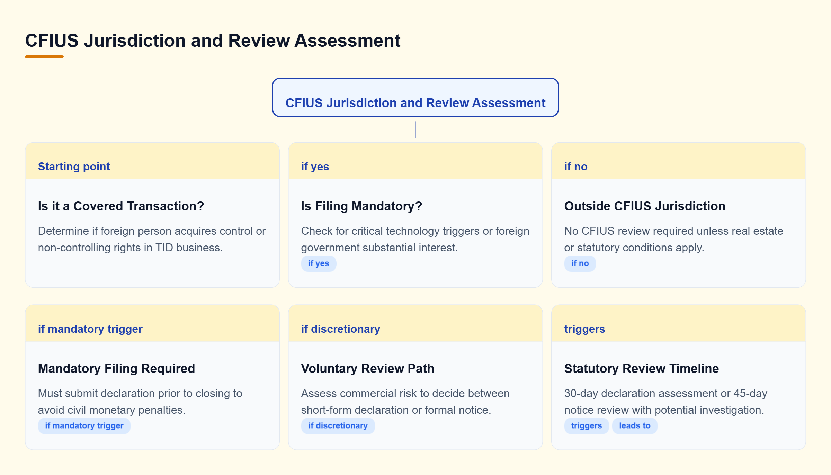Click the 'if discretionary' pill tag
The height and width of the screenshot is (475, 831).
pyautogui.click(x=338, y=426)
